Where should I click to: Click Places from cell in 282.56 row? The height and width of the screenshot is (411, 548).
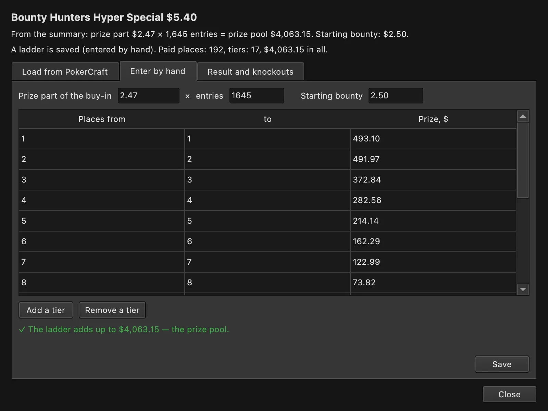tap(102, 200)
